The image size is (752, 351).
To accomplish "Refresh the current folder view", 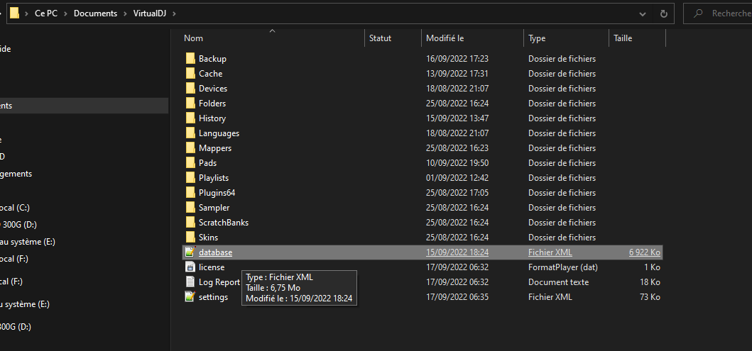I will pyautogui.click(x=664, y=13).
